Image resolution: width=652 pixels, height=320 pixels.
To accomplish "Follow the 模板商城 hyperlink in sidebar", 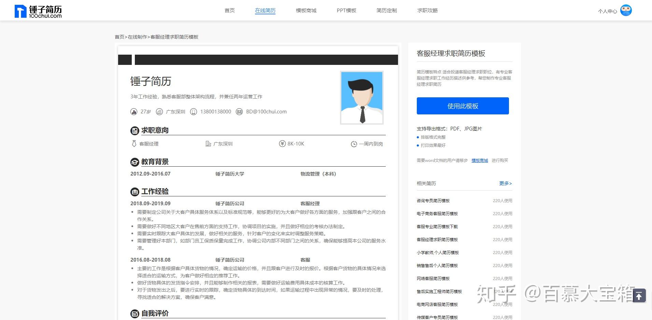I will tap(480, 161).
